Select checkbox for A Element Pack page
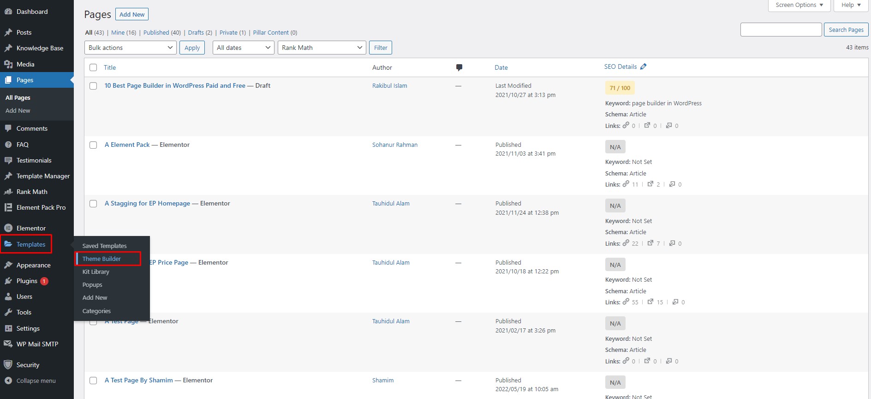The height and width of the screenshot is (399, 871). point(93,145)
